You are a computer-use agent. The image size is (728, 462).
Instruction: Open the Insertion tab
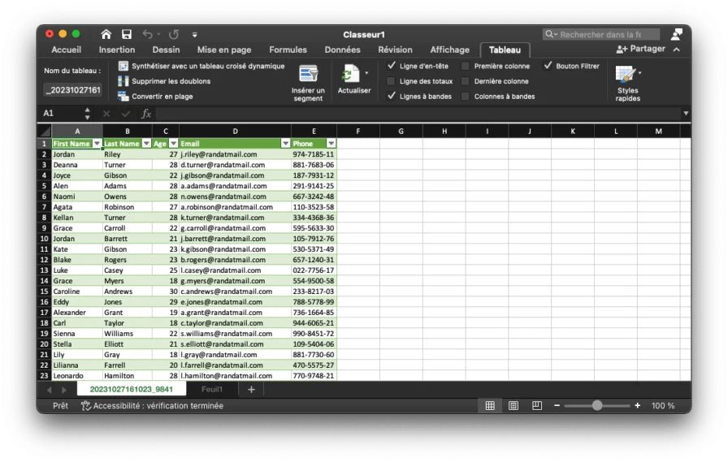(x=117, y=50)
